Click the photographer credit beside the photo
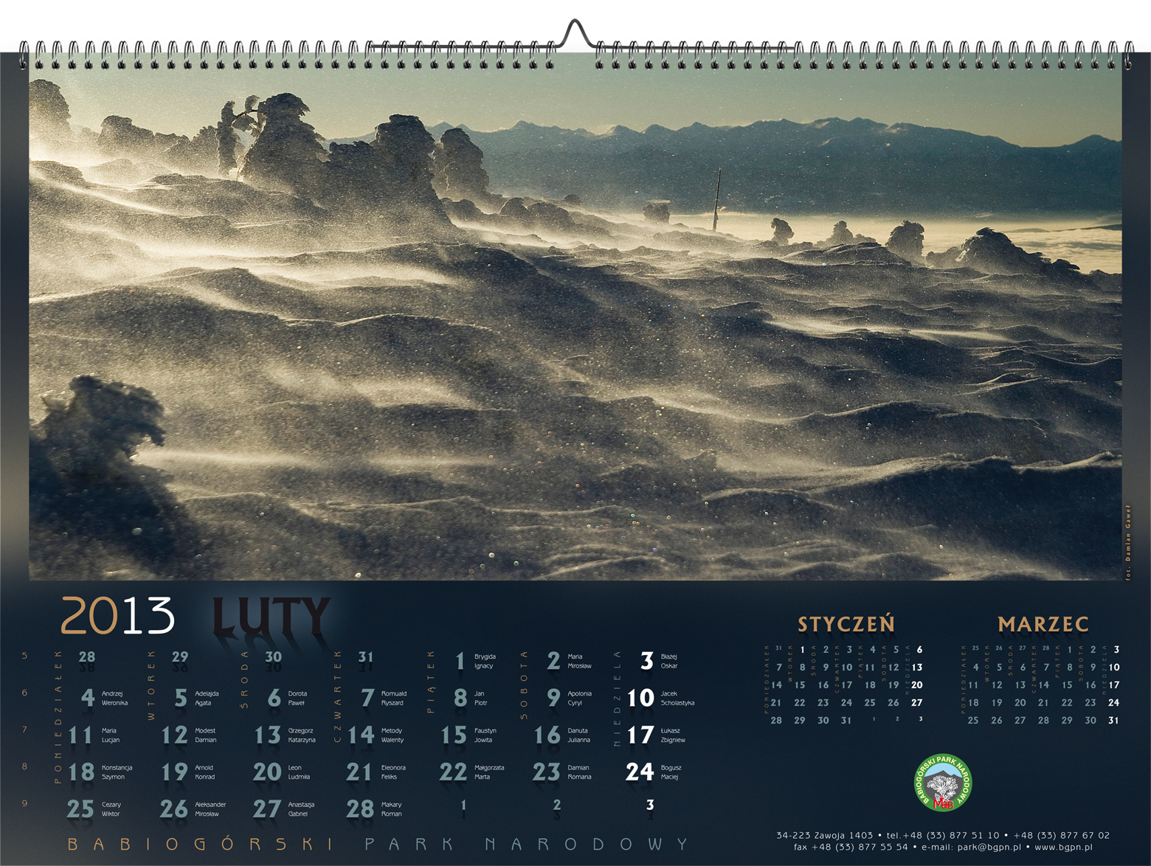This screenshot has width=1151, height=866. click(1127, 543)
